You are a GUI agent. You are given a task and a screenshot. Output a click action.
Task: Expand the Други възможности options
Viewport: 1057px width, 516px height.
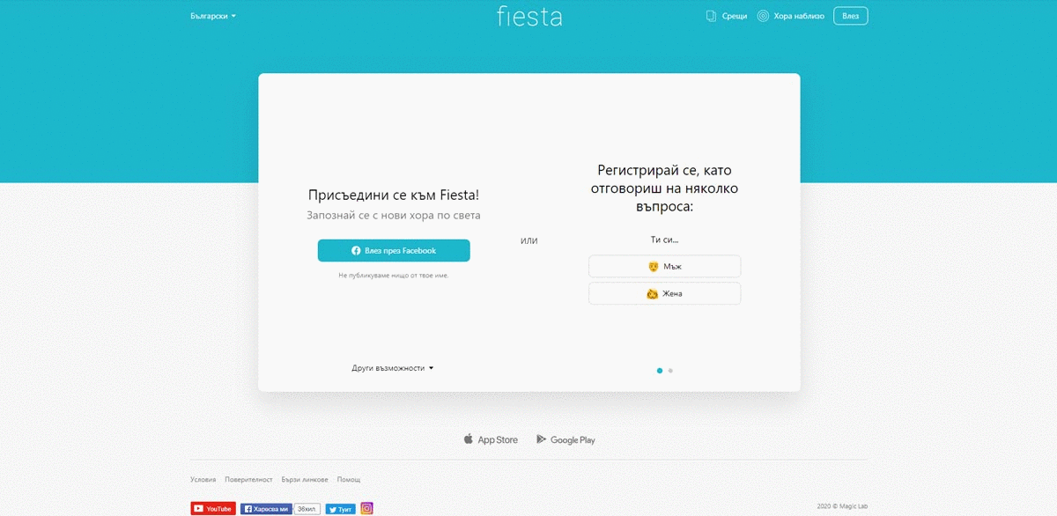point(393,368)
